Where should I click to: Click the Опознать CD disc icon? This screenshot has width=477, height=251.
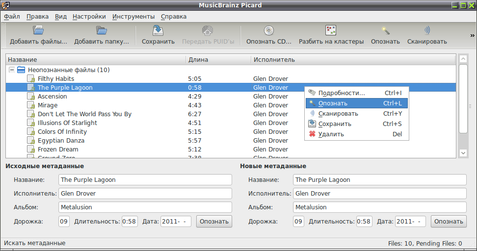coord(268,30)
